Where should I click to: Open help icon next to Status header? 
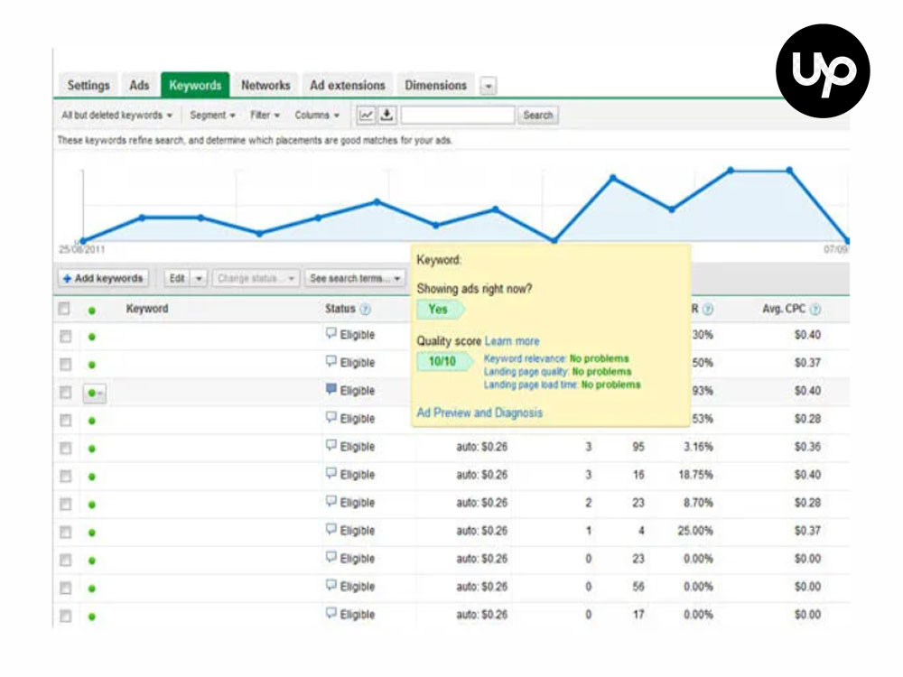click(365, 310)
